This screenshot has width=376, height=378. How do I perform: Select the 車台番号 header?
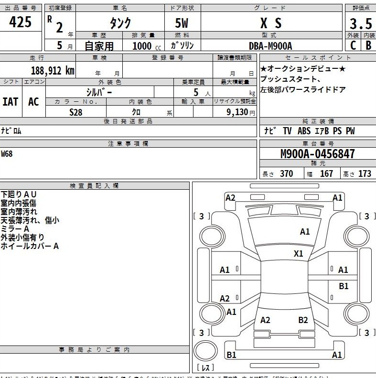coord(318,144)
